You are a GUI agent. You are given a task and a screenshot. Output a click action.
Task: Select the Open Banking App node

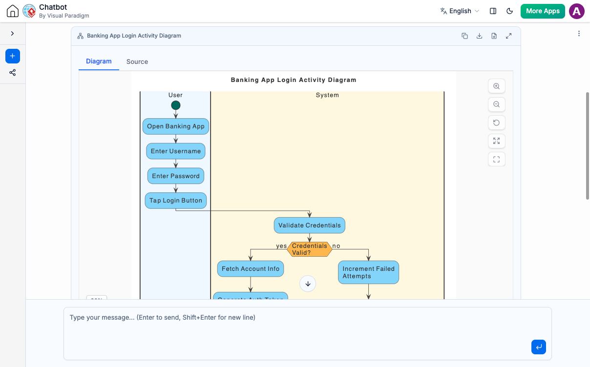click(x=176, y=126)
